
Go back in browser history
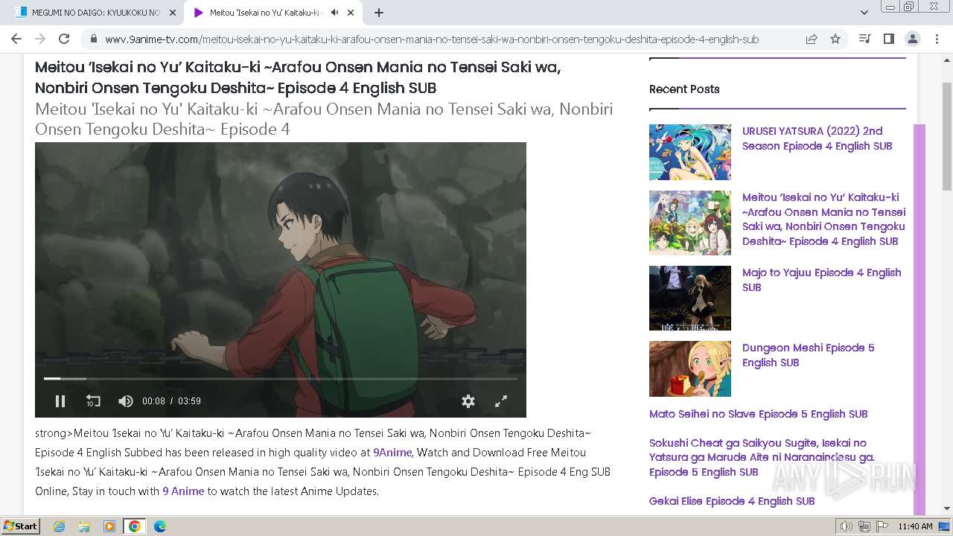16,39
